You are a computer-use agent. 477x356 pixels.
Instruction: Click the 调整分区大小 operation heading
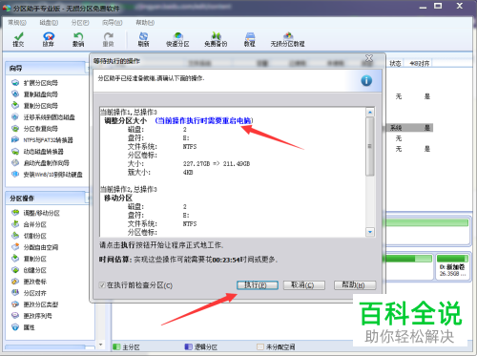tap(126, 120)
